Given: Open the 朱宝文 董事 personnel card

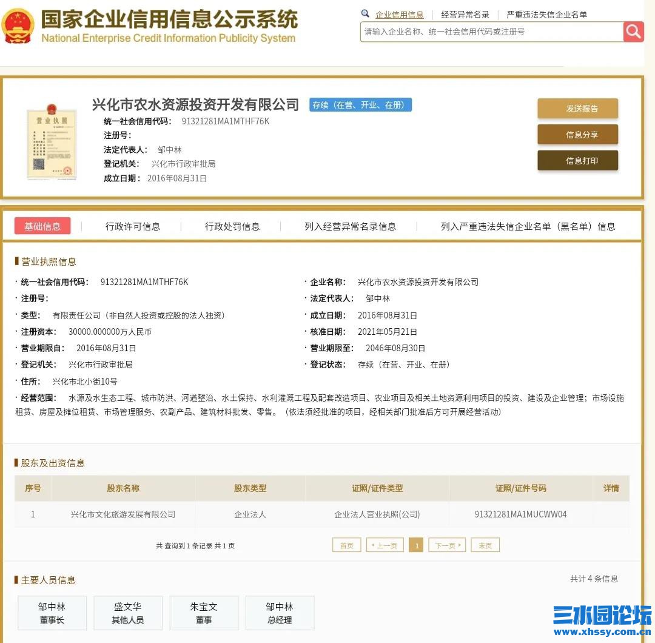Looking at the screenshot, I should click(204, 613).
